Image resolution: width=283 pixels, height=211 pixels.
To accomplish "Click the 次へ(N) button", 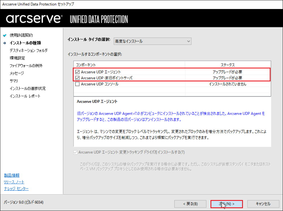I will 227,204.
